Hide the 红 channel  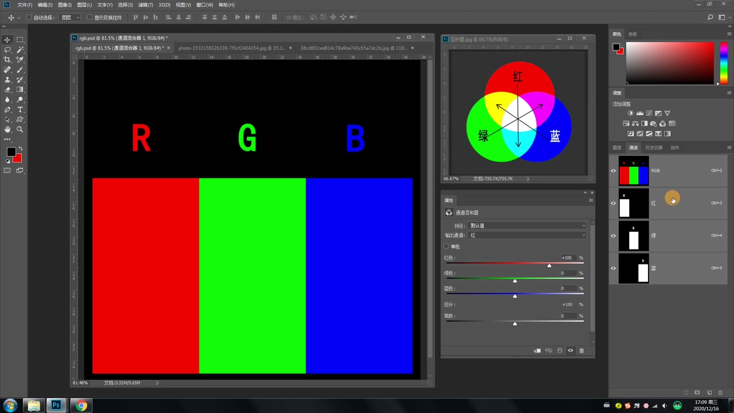(614, 203)
